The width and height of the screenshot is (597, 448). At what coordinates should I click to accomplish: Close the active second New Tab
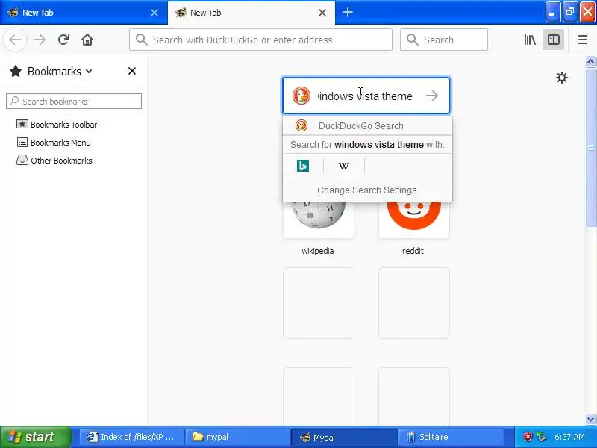tap(322, 13)
